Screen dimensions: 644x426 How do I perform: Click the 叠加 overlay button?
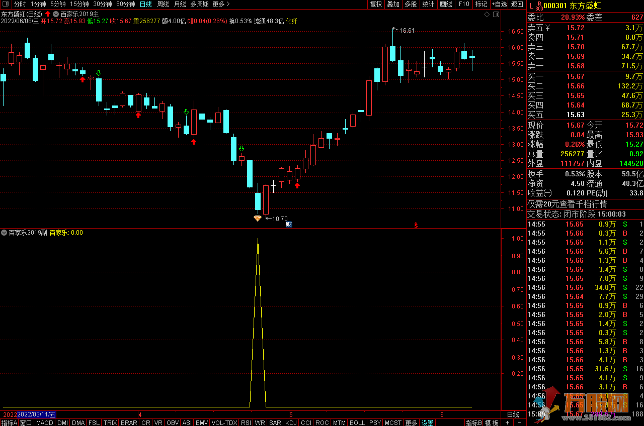point(393,4)
